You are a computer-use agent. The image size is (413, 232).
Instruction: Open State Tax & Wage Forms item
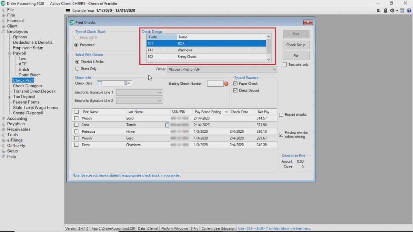tap(35, 108)
